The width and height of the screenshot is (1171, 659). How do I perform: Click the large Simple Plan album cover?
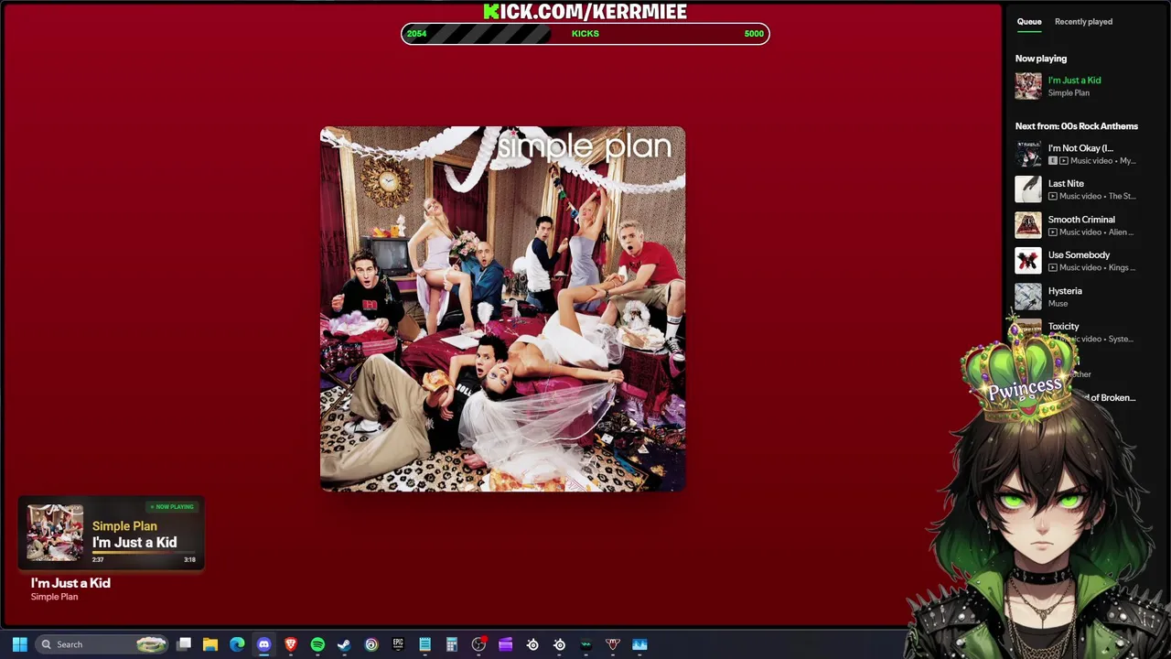click(x=502, y=309)
